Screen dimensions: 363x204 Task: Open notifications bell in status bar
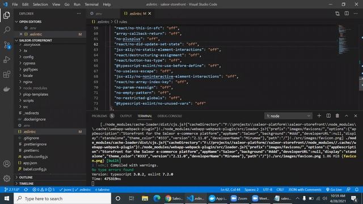tap(357, 189)
